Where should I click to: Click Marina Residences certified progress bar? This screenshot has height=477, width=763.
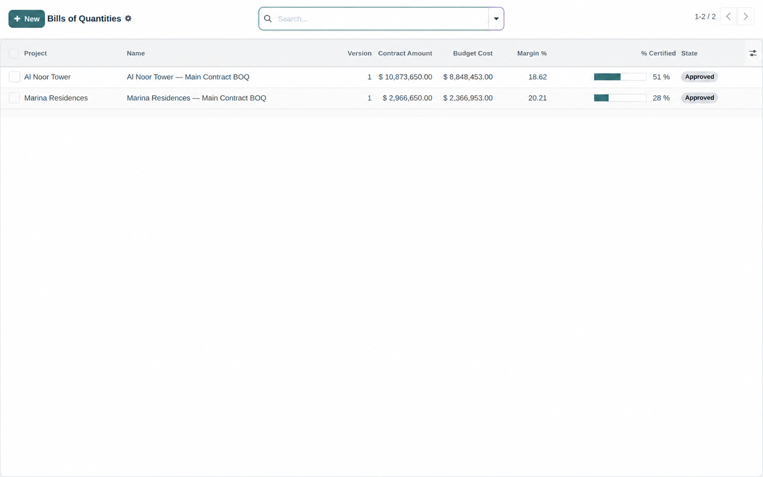point(620,98)
